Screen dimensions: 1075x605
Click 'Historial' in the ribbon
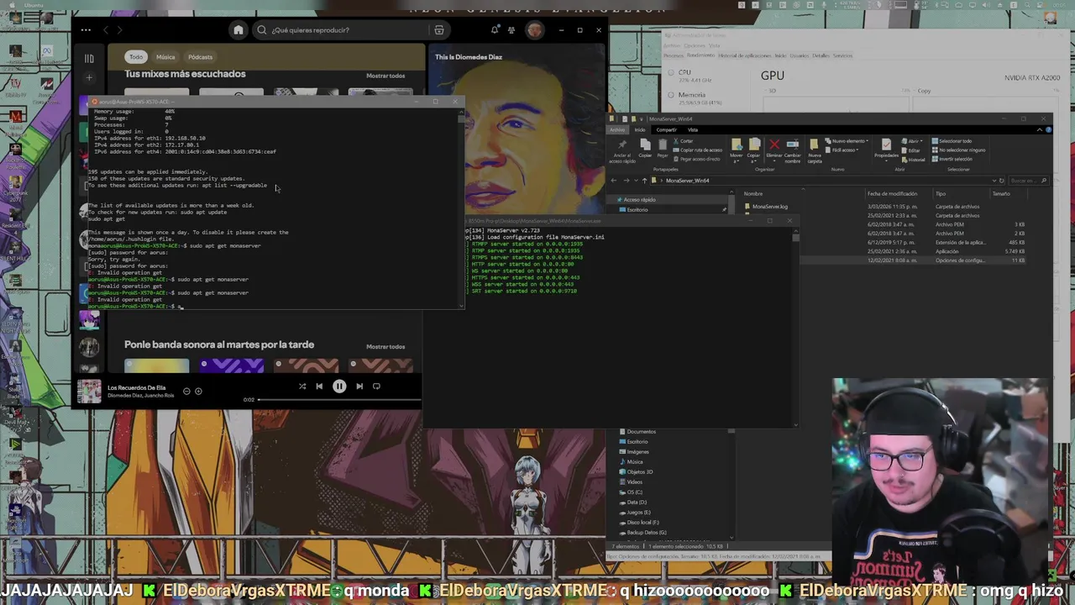(x=913, y=160)
